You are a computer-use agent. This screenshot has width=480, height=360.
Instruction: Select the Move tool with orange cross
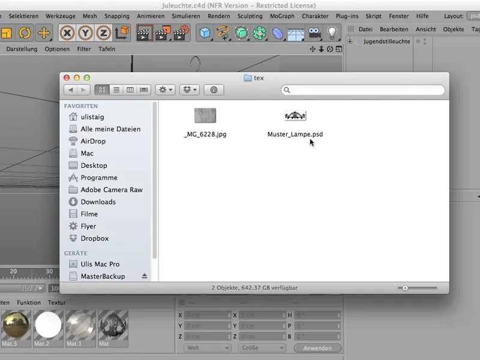[x=44, y=33]
